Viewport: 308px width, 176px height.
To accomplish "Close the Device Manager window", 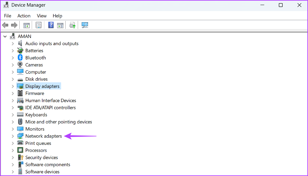I will pos(299,5).
